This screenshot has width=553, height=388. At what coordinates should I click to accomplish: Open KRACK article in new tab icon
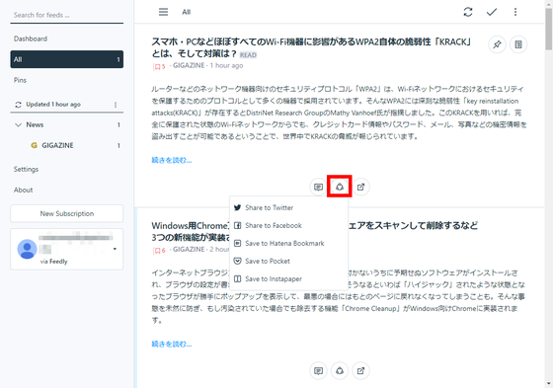(360, 187)
